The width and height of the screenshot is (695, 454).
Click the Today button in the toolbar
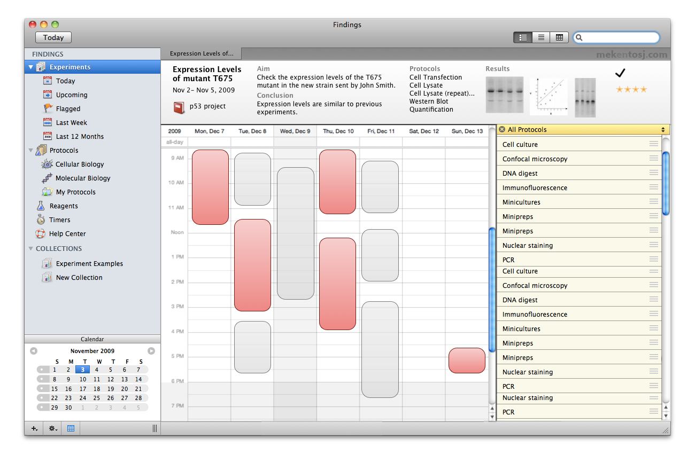pyautogui.click(x=53, y=37)
